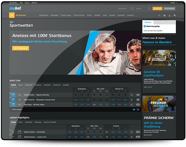Click the yellow EINLOGGEN button
The image size is (186, 147).
click(x=157, y=9)
